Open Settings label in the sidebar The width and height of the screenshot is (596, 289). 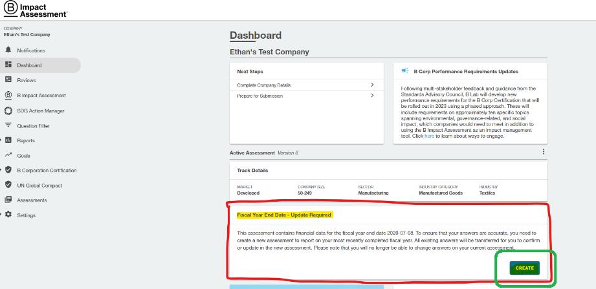pyautogui.click(x=27, y=215)
